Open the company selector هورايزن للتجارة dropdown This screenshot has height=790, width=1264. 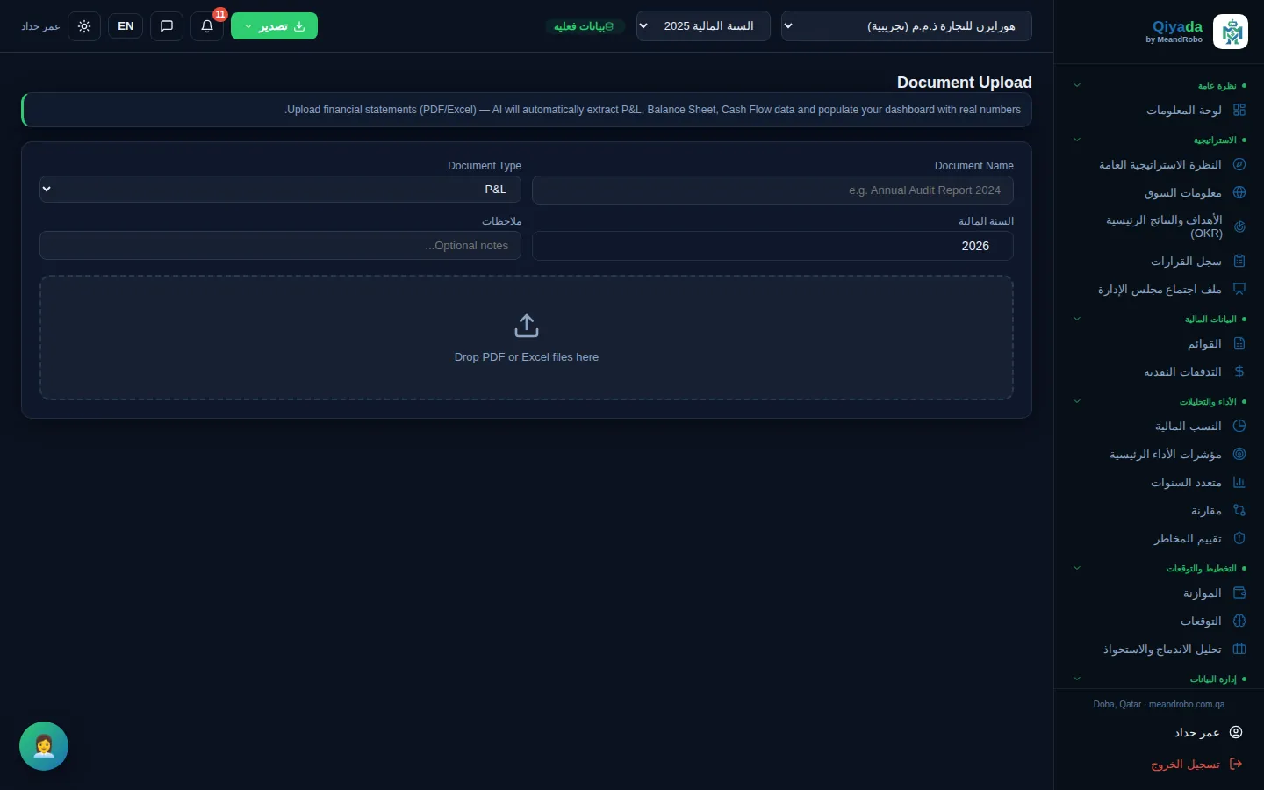906,26
